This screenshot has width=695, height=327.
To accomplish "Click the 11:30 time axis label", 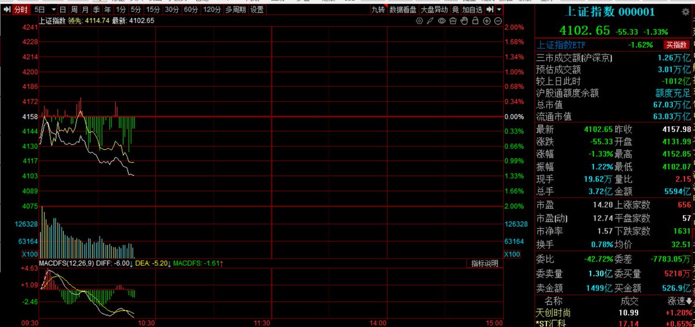I will coord(262,322).
